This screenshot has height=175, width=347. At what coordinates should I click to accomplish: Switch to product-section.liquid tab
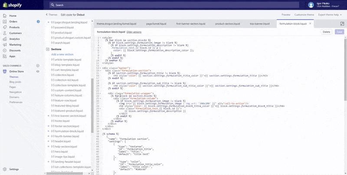tap(227, 24)
